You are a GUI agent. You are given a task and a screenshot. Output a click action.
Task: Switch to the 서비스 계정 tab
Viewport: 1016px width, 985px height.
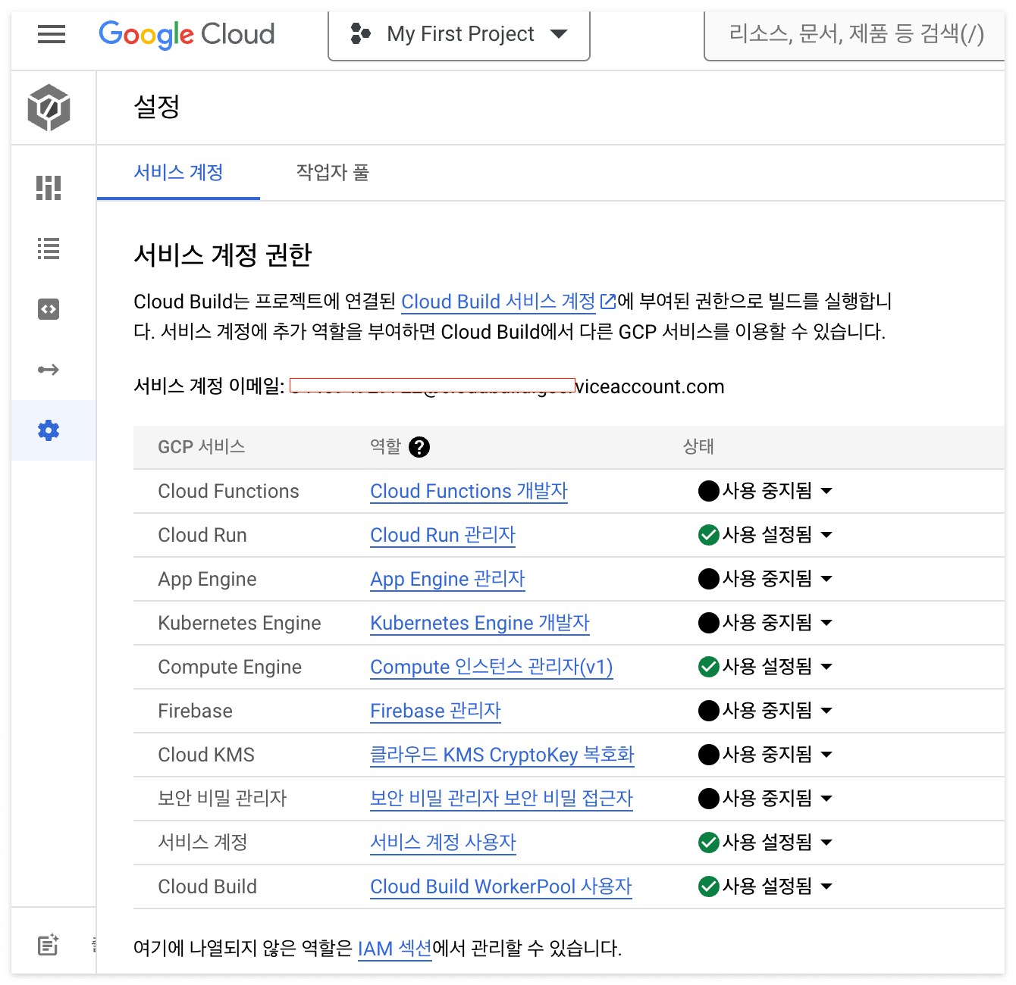coord(178,173)
